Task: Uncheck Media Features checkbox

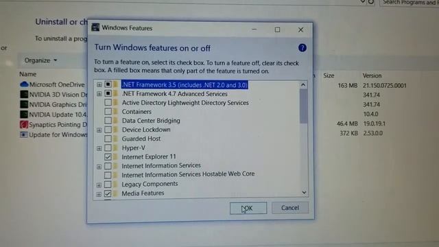Action: click(x=108, y=193)
